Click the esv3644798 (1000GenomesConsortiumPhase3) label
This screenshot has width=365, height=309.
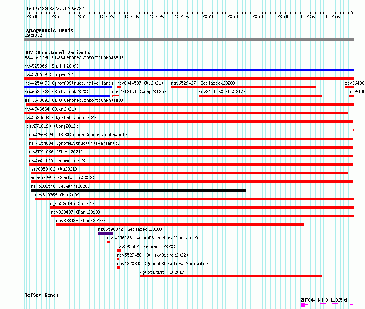(x=74, y=57)
